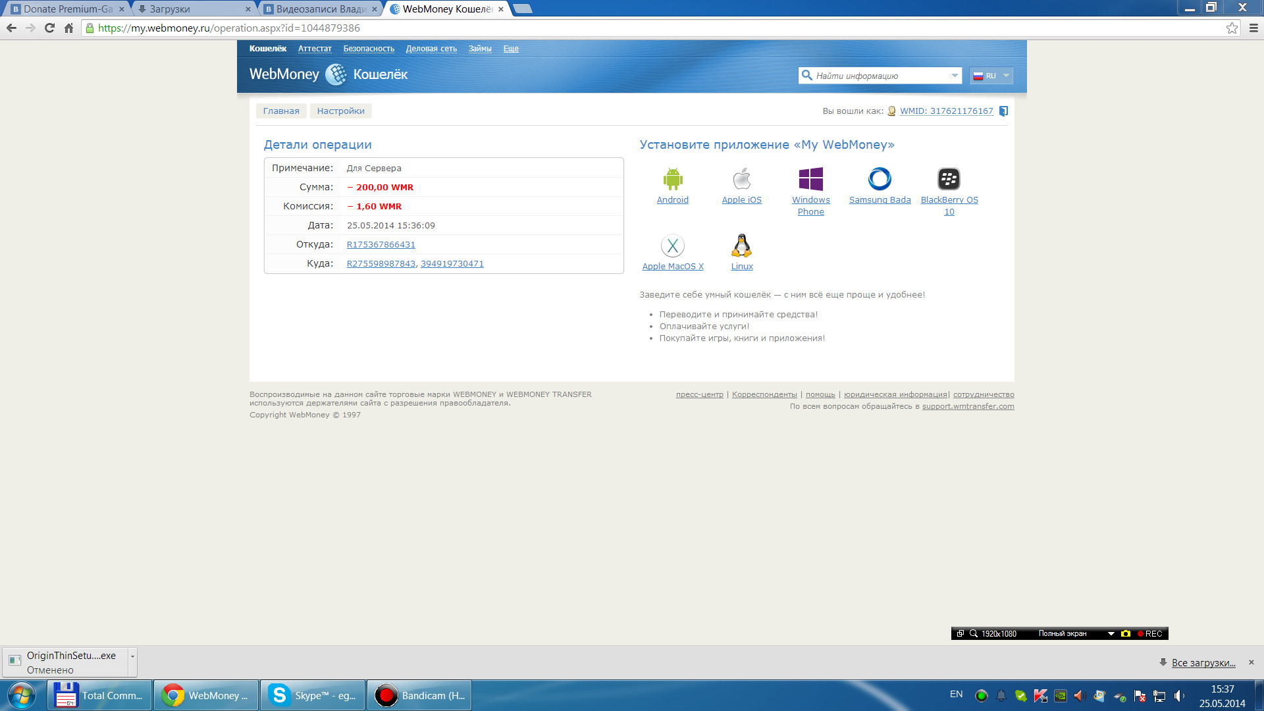Close the downloads bar
Screen dimensions: 1264x711
(x=1251, y=662)
